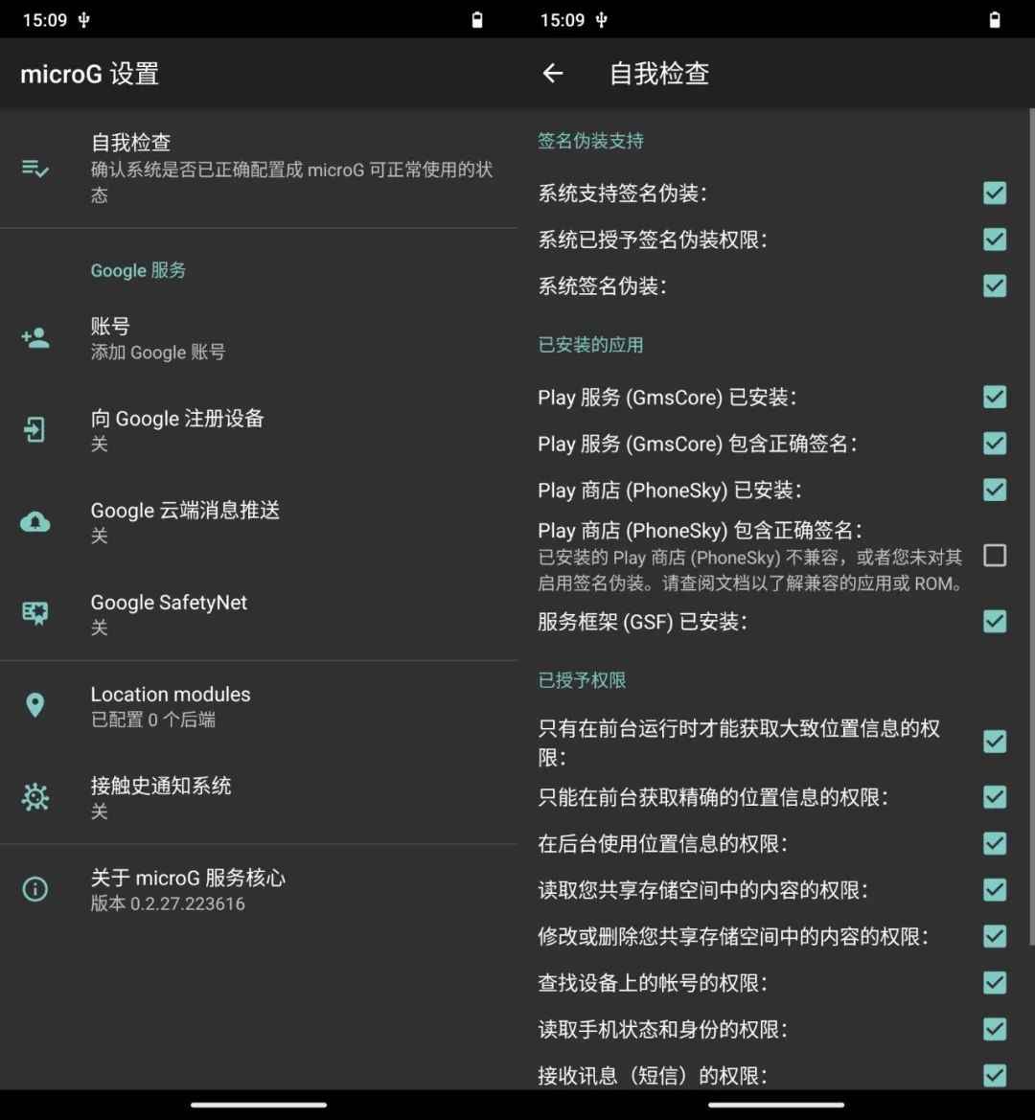Toggle the 服务框架 (GSF) 已安装 checkbox
Screen dimensions: 1035x1120
[x=995, y=622]
